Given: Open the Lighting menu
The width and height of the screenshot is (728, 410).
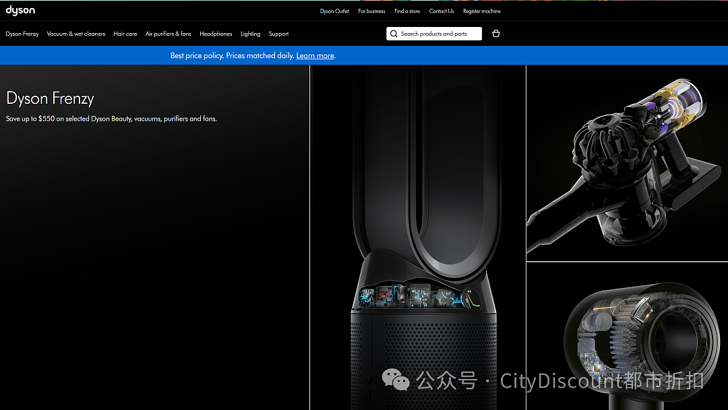Looking at the screenshot, I should pyautogui.click(x=250, y=34).
